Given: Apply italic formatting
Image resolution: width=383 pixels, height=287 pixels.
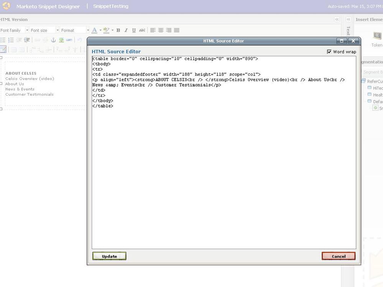Looking at the screenshot, I should pos(126,30).
